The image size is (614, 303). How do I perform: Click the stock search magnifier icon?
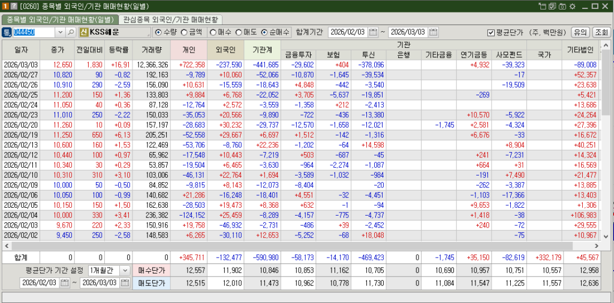[x=71, y=32]
